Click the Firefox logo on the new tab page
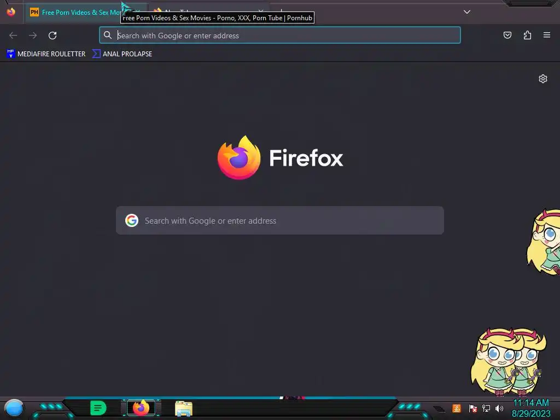 click(239, 157)
